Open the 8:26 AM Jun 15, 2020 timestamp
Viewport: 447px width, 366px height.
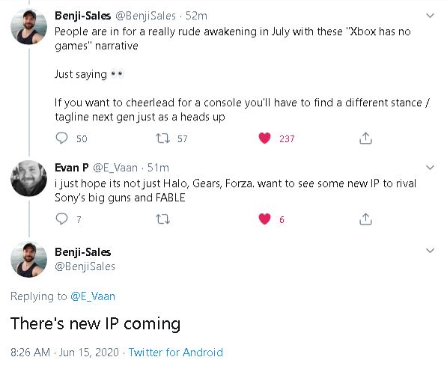(64, 353)
